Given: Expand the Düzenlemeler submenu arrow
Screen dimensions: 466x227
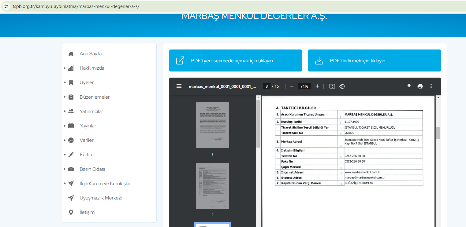Looking at the screenshot, I should (x=65, y=97).
